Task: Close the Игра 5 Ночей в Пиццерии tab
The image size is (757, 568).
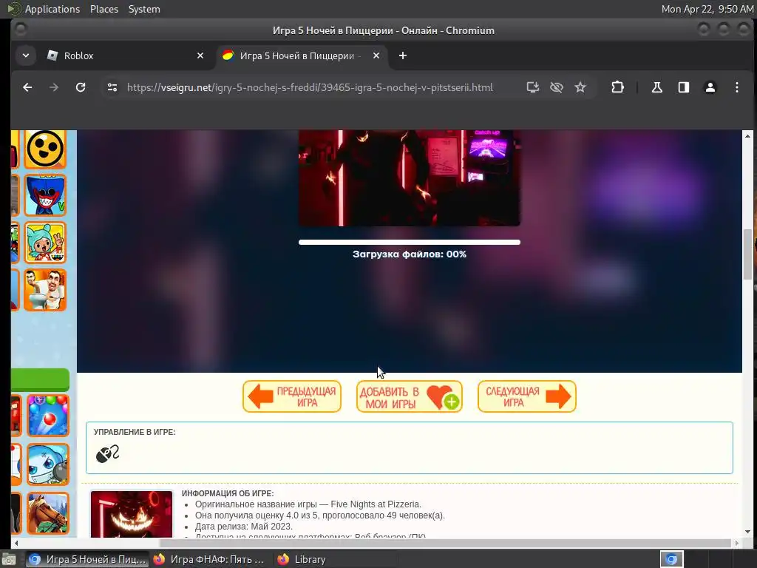Action: (376, 55)
